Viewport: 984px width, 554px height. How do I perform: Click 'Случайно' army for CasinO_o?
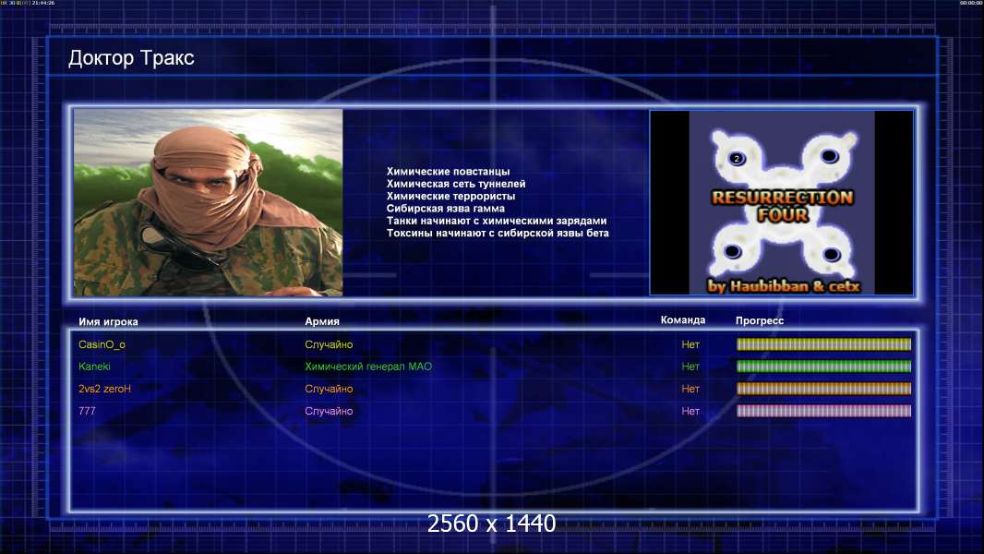pos(329,344)
